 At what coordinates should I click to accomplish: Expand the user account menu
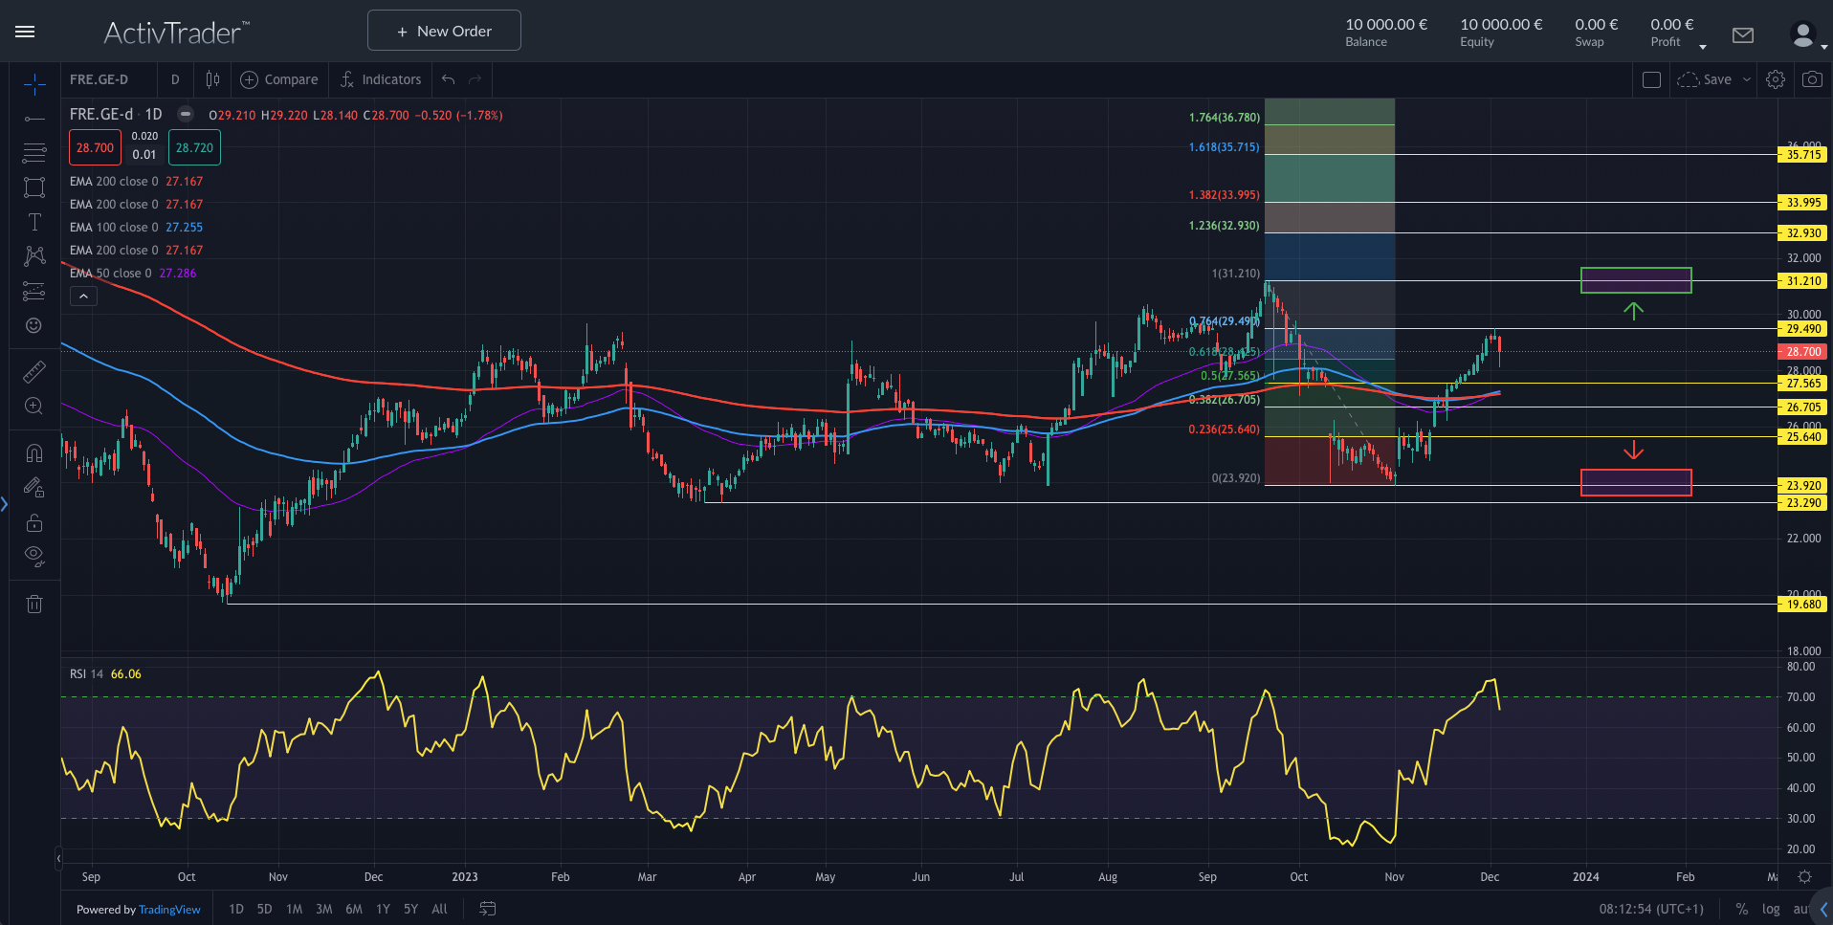[x=1805, y=36]
